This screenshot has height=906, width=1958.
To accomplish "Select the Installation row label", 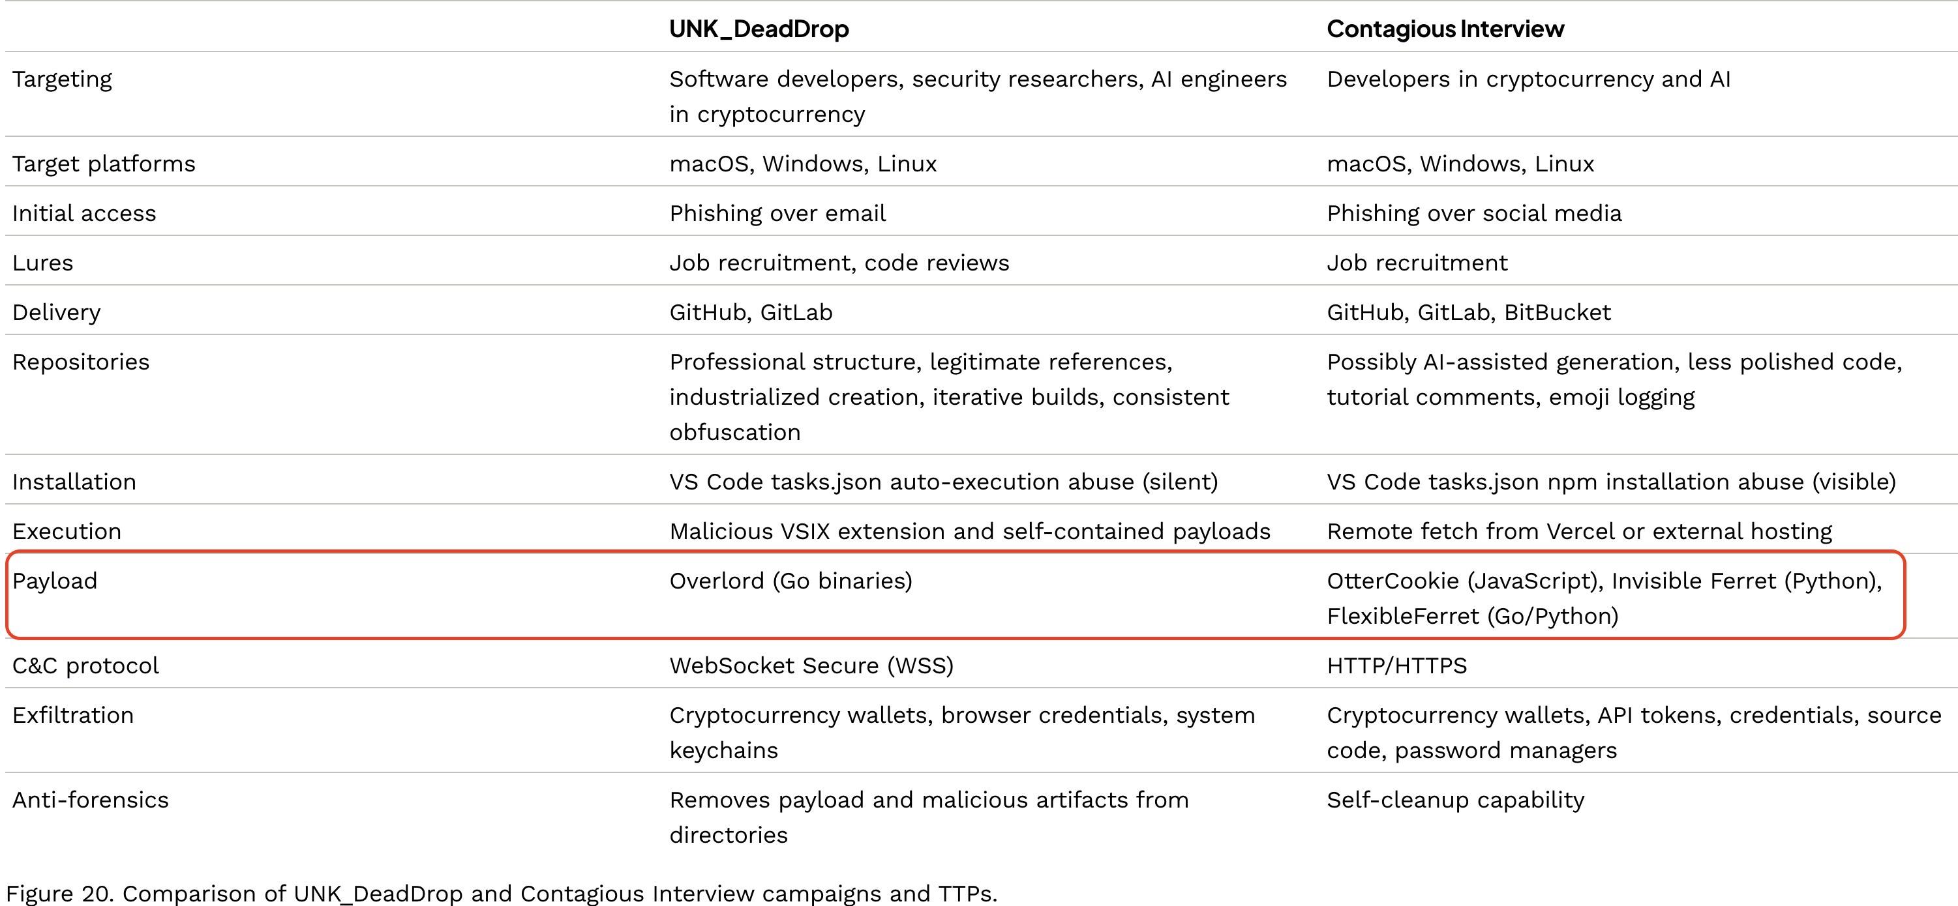I will pos(74,482).
